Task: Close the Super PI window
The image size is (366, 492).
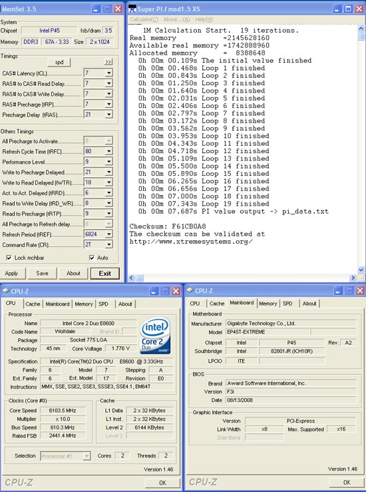Action: (359, 9)
